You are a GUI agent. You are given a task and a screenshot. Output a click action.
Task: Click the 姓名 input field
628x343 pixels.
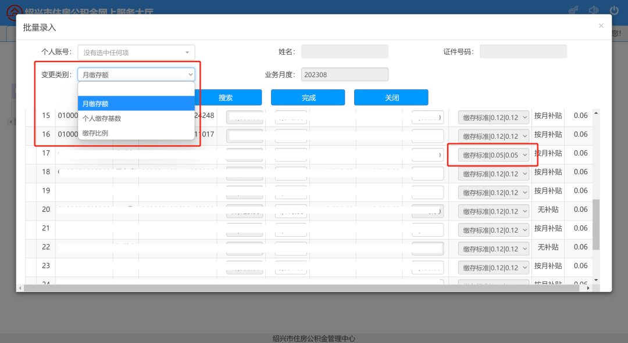click(x=345, y=52)
